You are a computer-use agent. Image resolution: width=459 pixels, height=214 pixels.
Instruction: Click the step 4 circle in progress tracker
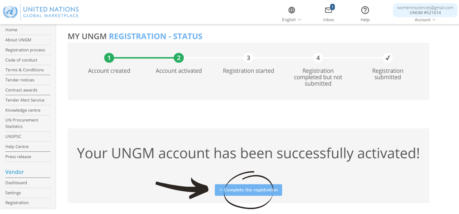tap(318, 58)
